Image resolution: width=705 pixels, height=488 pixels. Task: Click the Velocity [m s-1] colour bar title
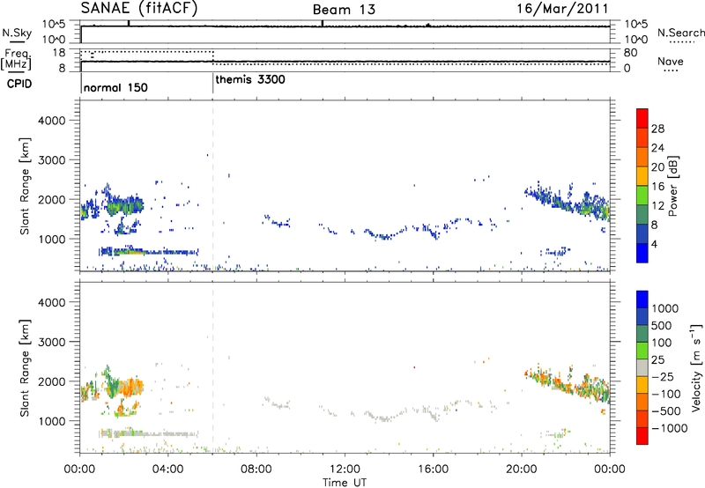click(x=696, y=367)
